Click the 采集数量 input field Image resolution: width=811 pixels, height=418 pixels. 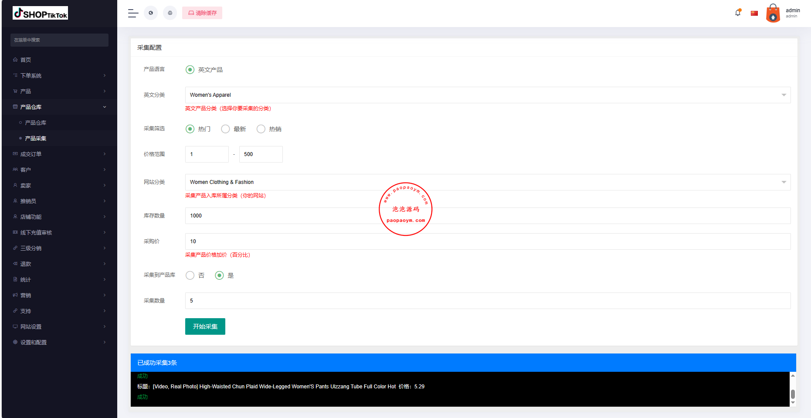[x=488, y=301]
